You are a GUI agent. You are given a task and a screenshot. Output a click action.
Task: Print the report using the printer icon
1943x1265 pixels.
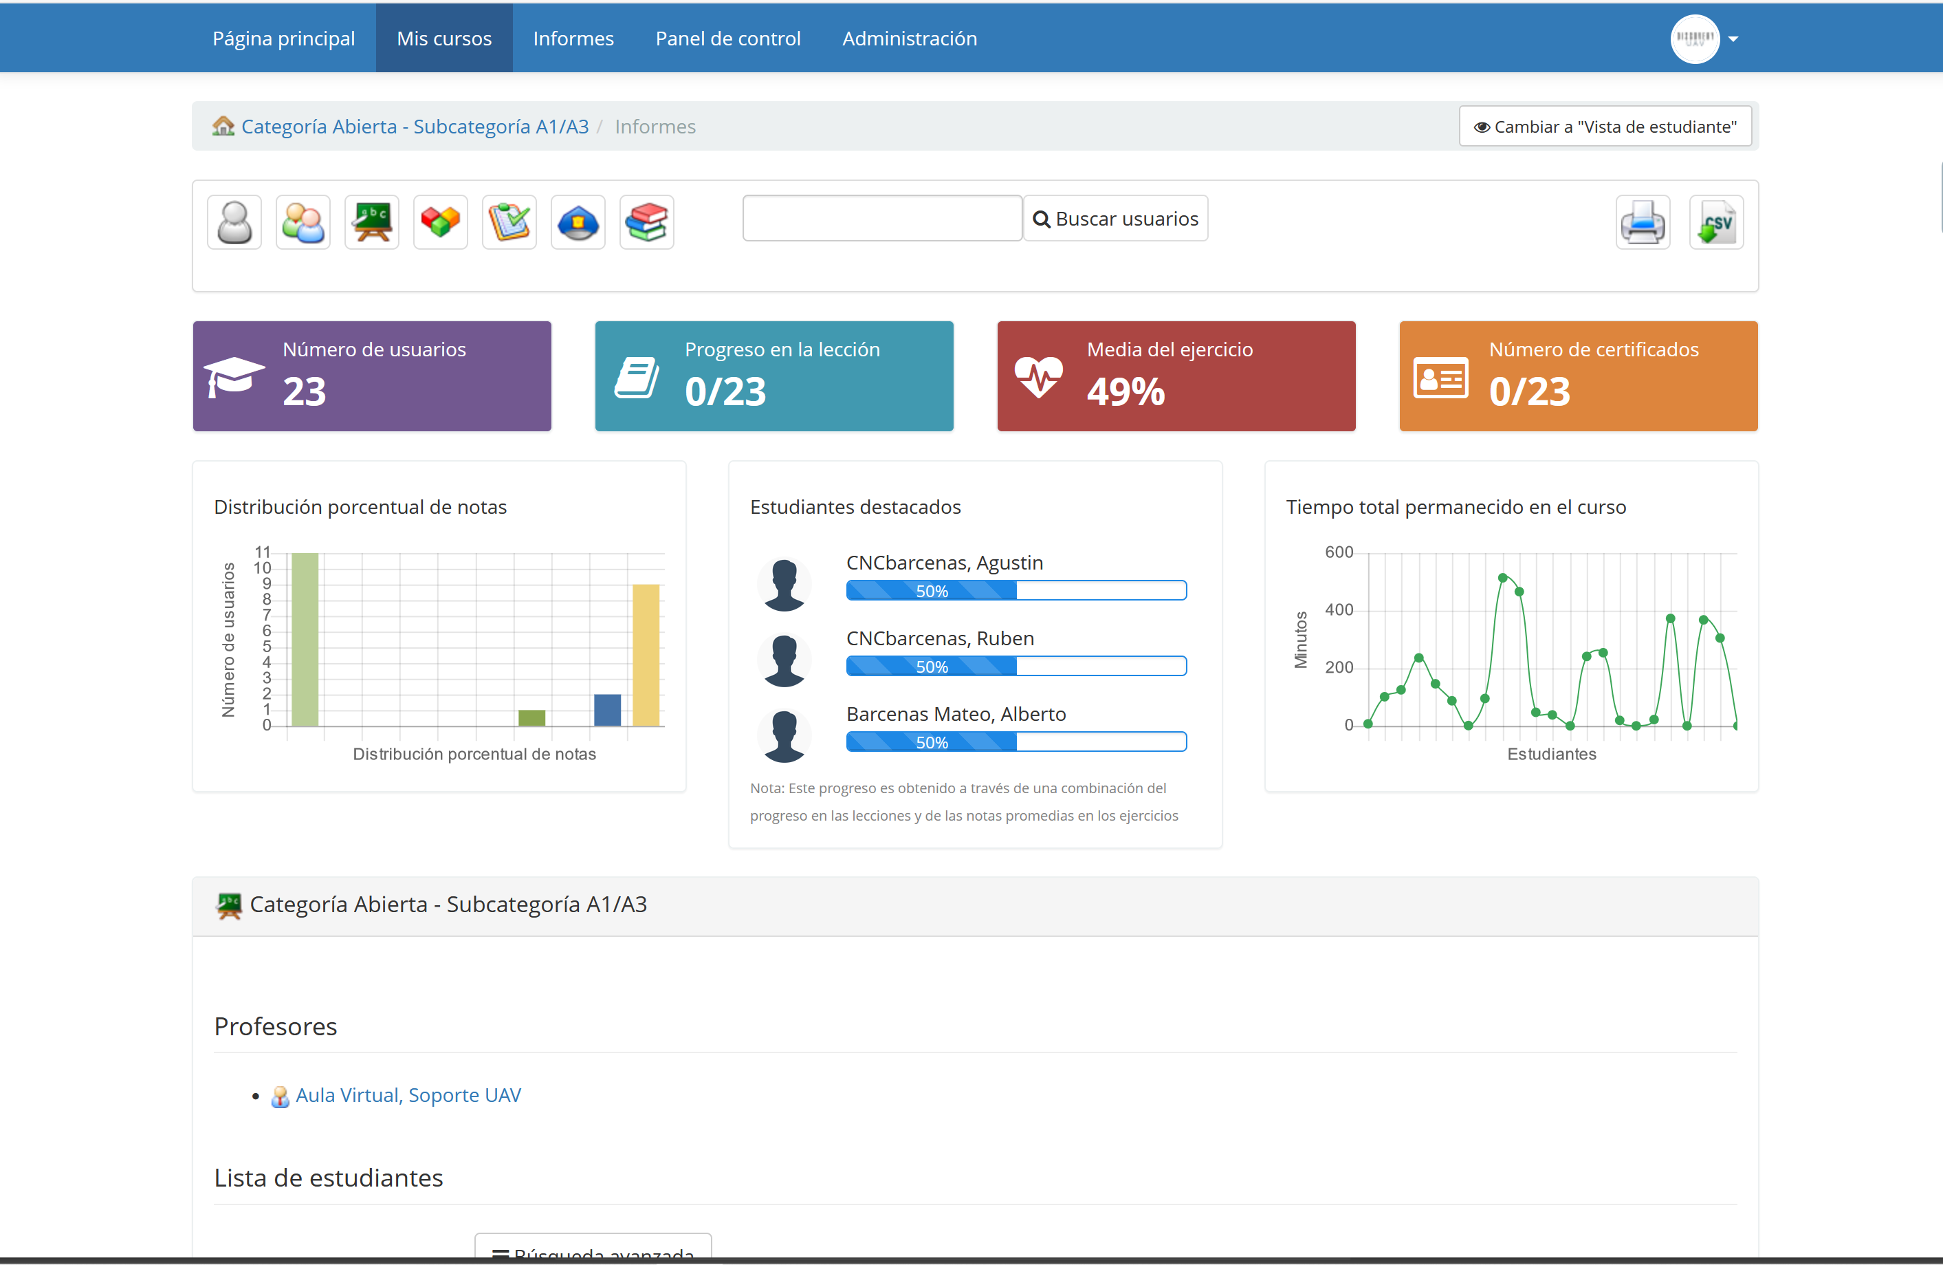(1643, 221)
